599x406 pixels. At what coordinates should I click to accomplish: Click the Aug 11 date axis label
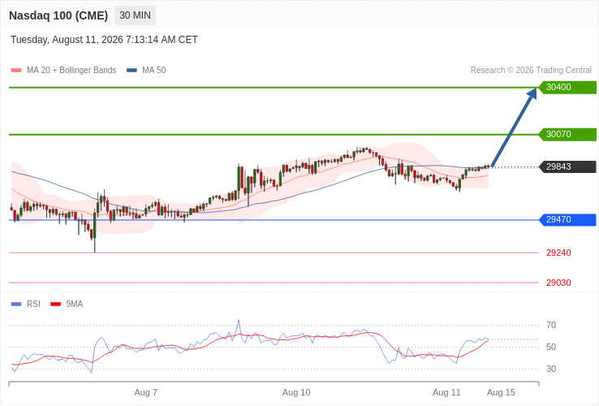(446, 393)
